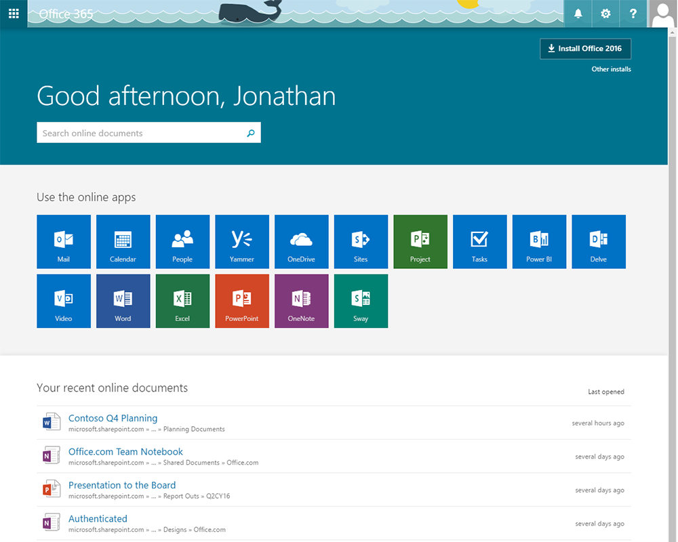Viewport: 678px width, 542px height.
Task: Open the Office 365 app launcher
Action: click(x=13, y=14)
